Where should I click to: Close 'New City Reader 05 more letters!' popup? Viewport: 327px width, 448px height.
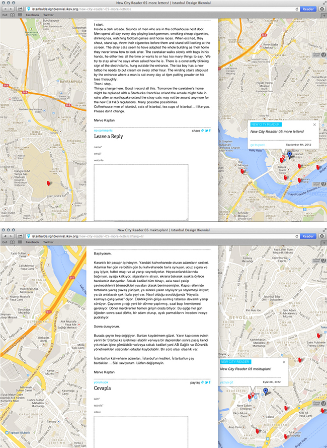314,124
